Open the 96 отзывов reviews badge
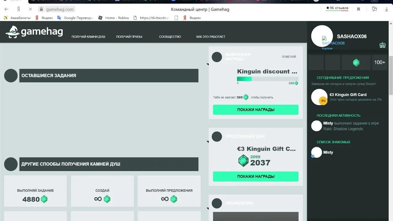The image size is (393, 221). (x=337, y=8)
